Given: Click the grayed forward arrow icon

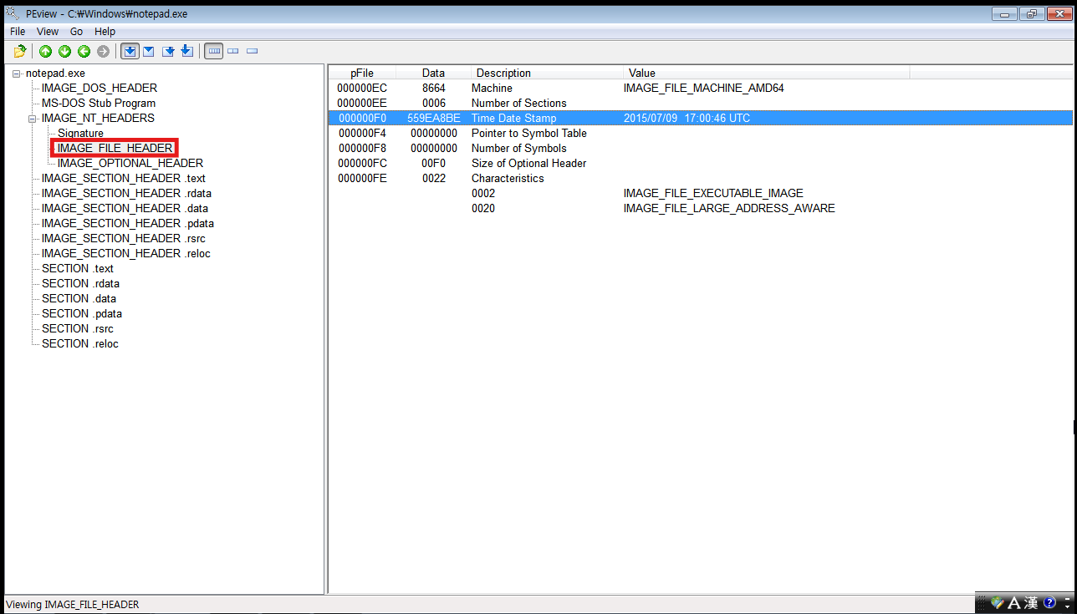Looking at the screenshot, I should pyautogui.click(x=104, y=52).
